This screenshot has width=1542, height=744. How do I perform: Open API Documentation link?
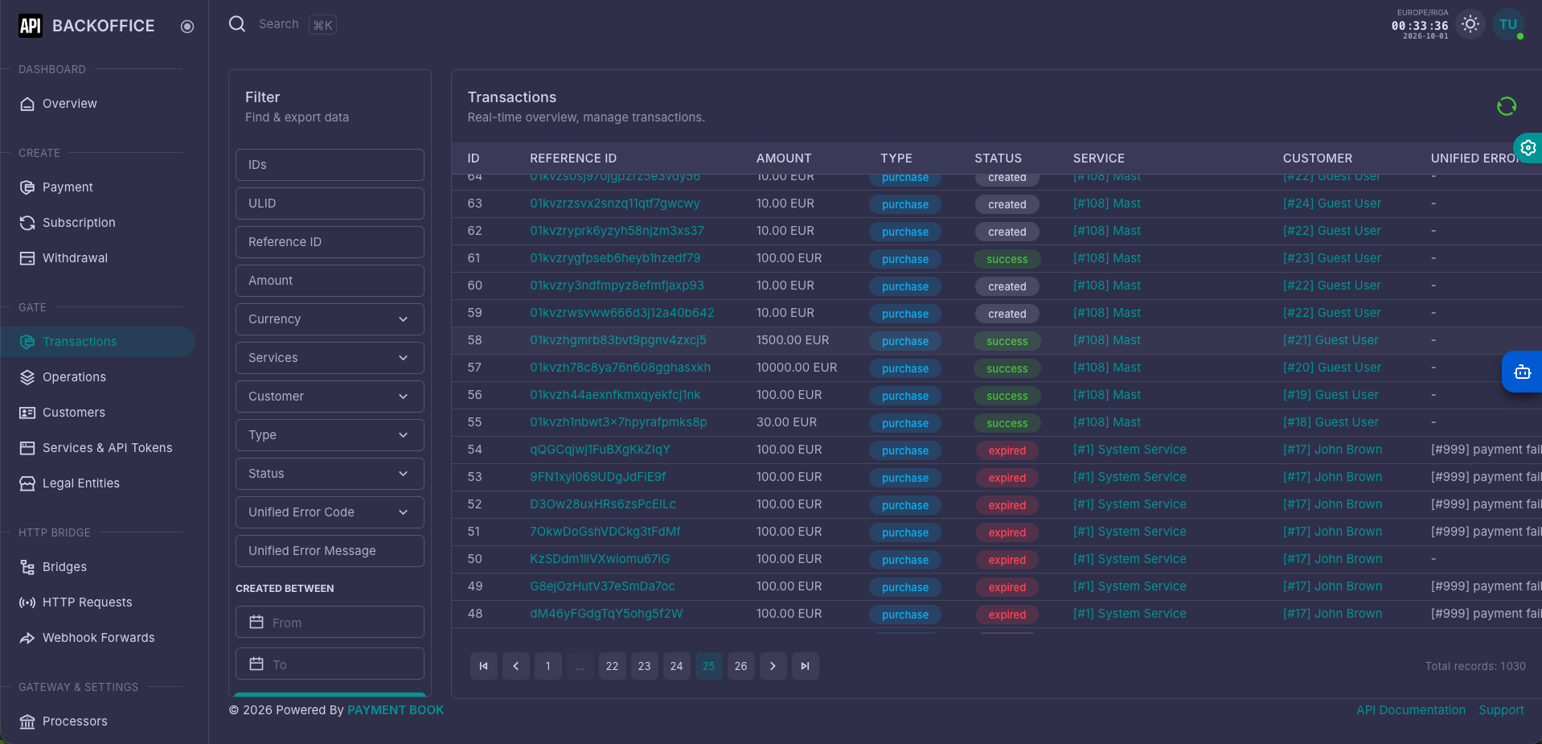[x=1411, y=710]
